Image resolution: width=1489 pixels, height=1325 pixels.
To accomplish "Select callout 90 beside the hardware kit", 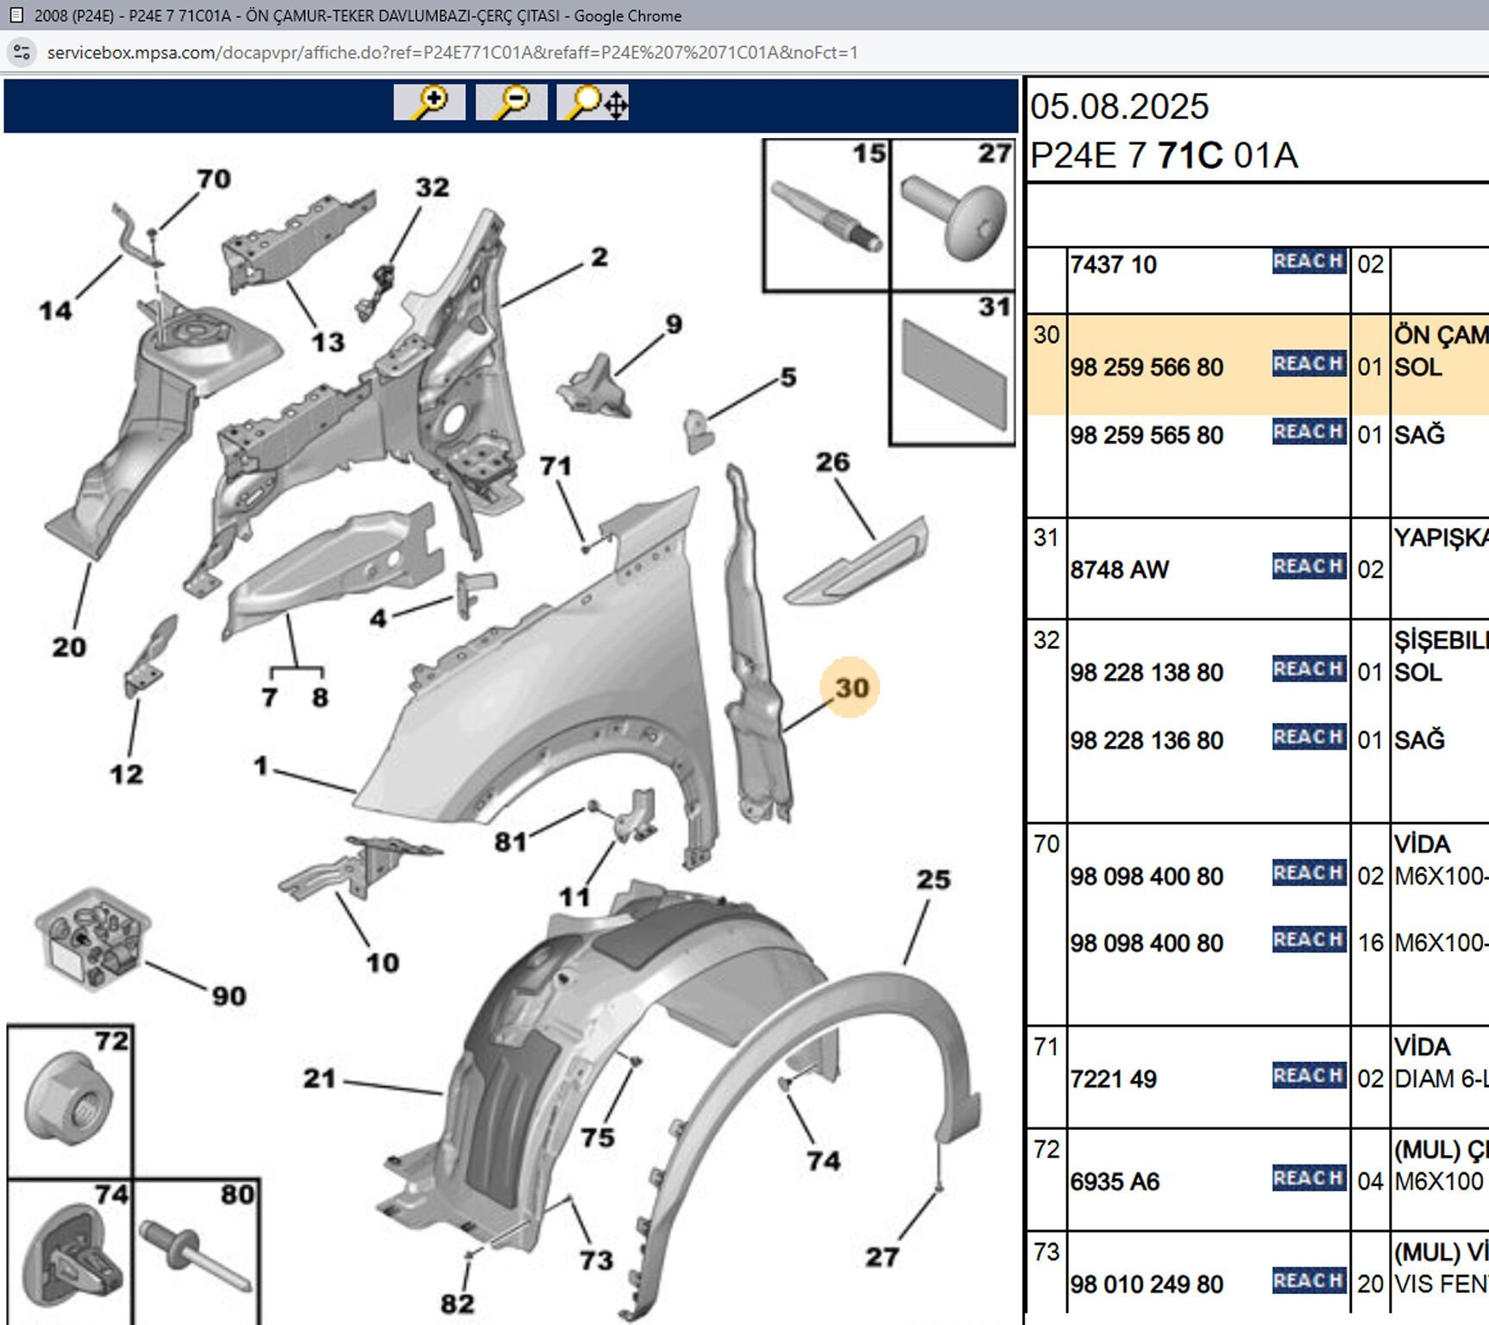I will (229, 996).
